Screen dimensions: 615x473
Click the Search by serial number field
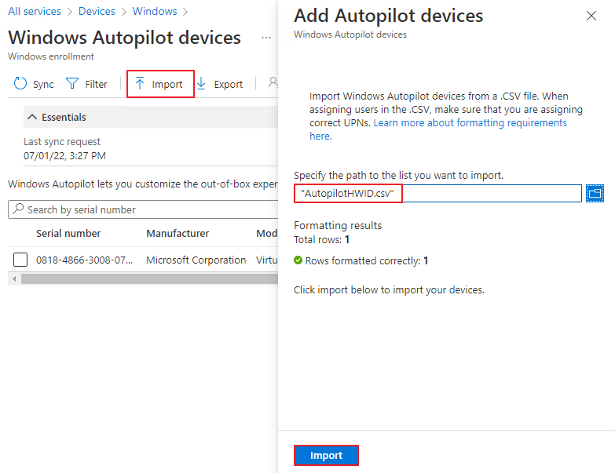[x=143, y=209]
